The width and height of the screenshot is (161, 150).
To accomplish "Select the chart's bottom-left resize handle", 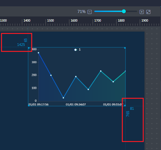I will point(29,105).
